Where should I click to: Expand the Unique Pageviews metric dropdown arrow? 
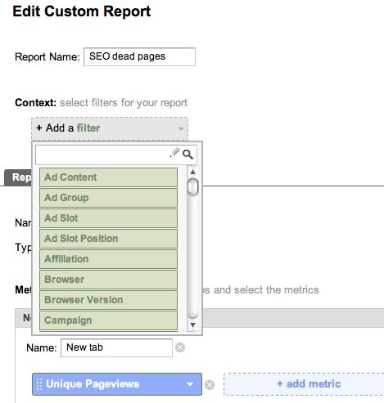190,384
